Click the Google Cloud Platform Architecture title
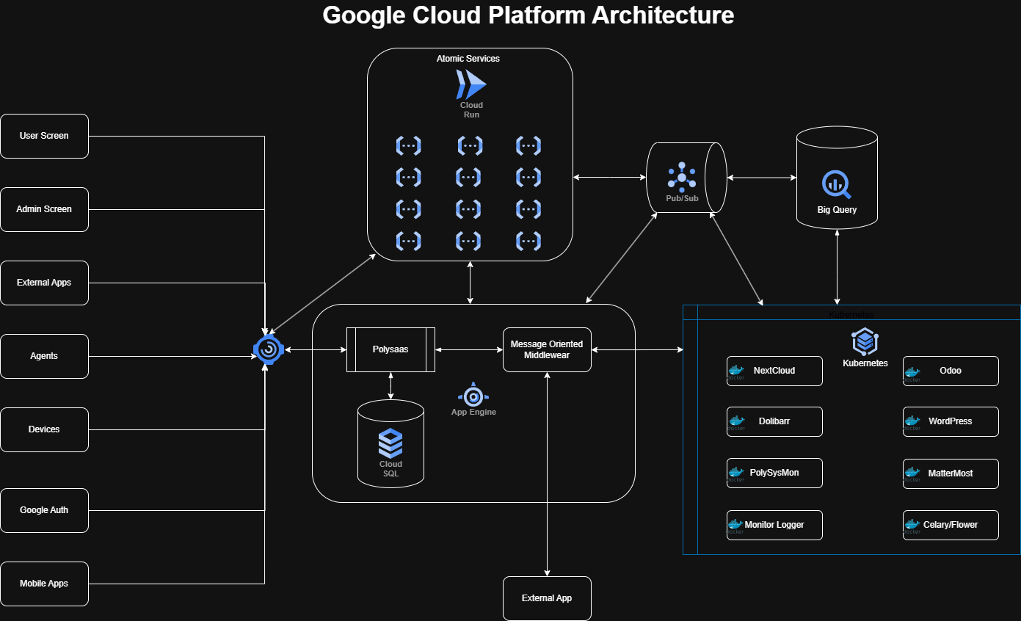Screen dimensions: 1021x621 (528, 15)
